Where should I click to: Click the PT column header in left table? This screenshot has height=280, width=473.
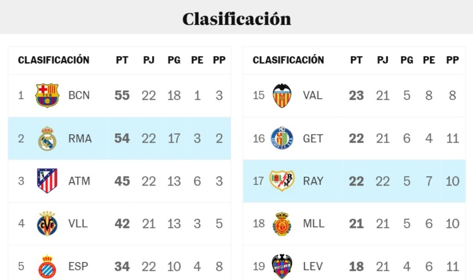(122, 60)
